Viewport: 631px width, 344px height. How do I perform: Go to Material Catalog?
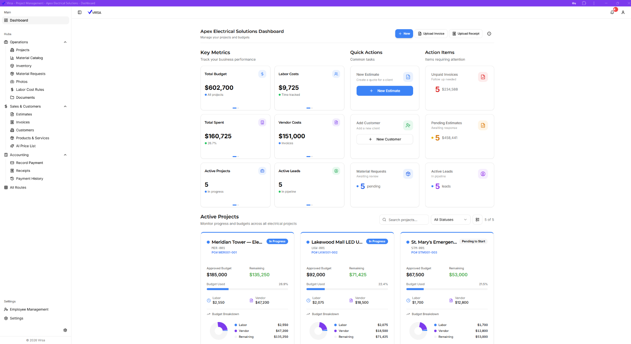pyautogui.click(x=30, y=58)
